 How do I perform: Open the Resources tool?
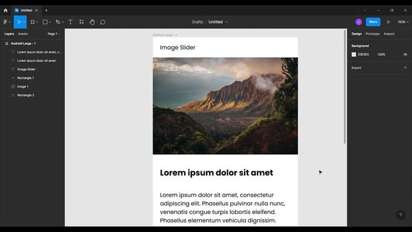tap(82, 22)
